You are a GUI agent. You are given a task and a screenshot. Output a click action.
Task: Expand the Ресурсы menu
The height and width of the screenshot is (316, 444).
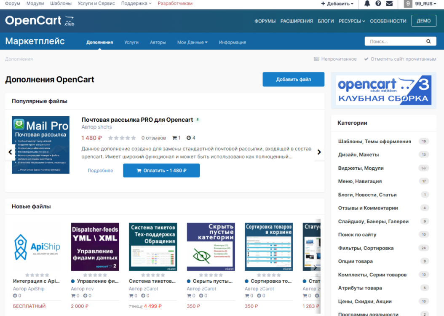352,21
